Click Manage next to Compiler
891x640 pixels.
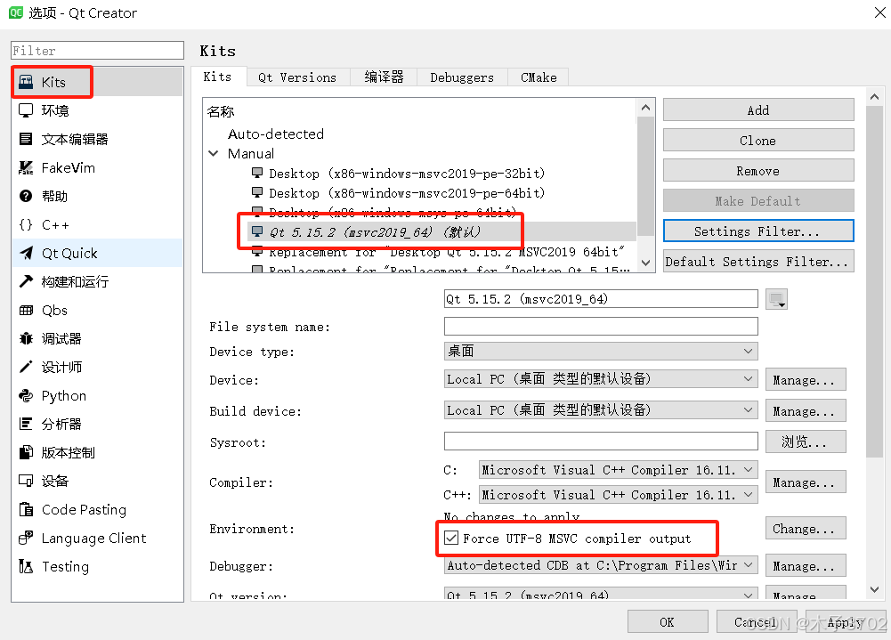point(806,482)
